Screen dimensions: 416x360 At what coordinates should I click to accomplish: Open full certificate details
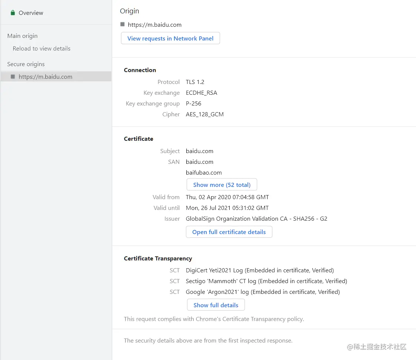point(229,232)
